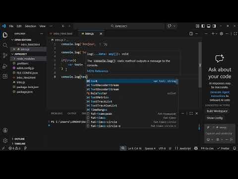Viewport: 238px width, 179px height.
Task: Click Go Live in status bar
Action: pos(207,148)
